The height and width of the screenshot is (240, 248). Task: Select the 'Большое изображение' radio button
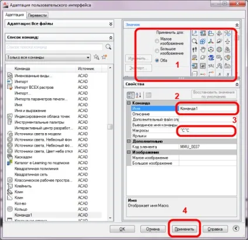point(157,51)
